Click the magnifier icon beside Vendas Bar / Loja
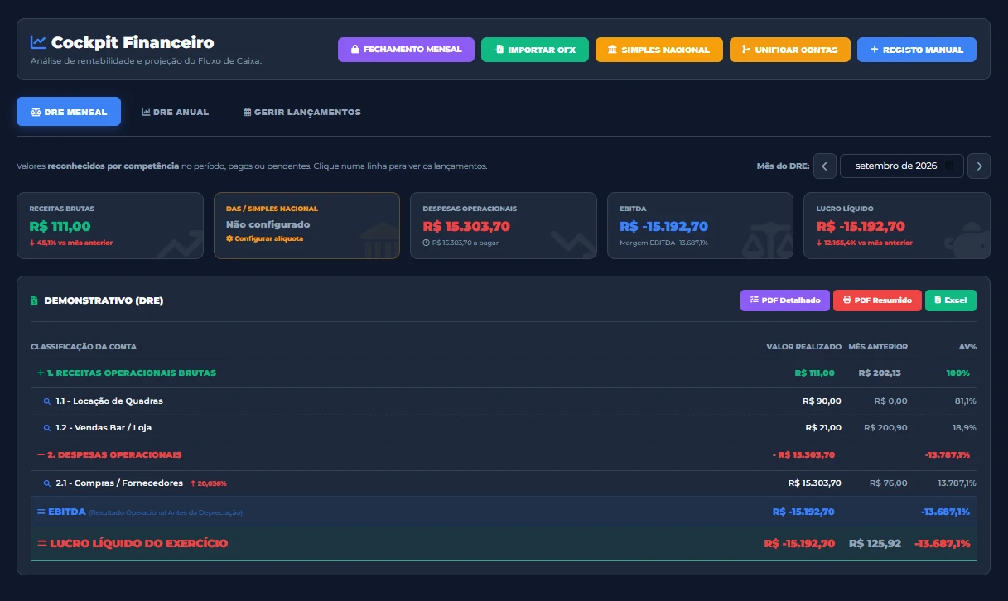Screen dimensions: 1008x601 point(47,428)
